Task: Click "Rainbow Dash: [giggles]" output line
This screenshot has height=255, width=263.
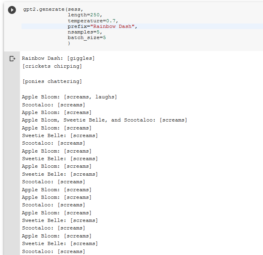Action: (58, 59)
